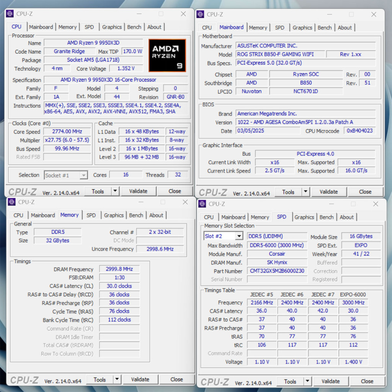This screenshot has width=392, height=392.
Task: Click Tools button in Memory window
Action: (x=100, y=379)
